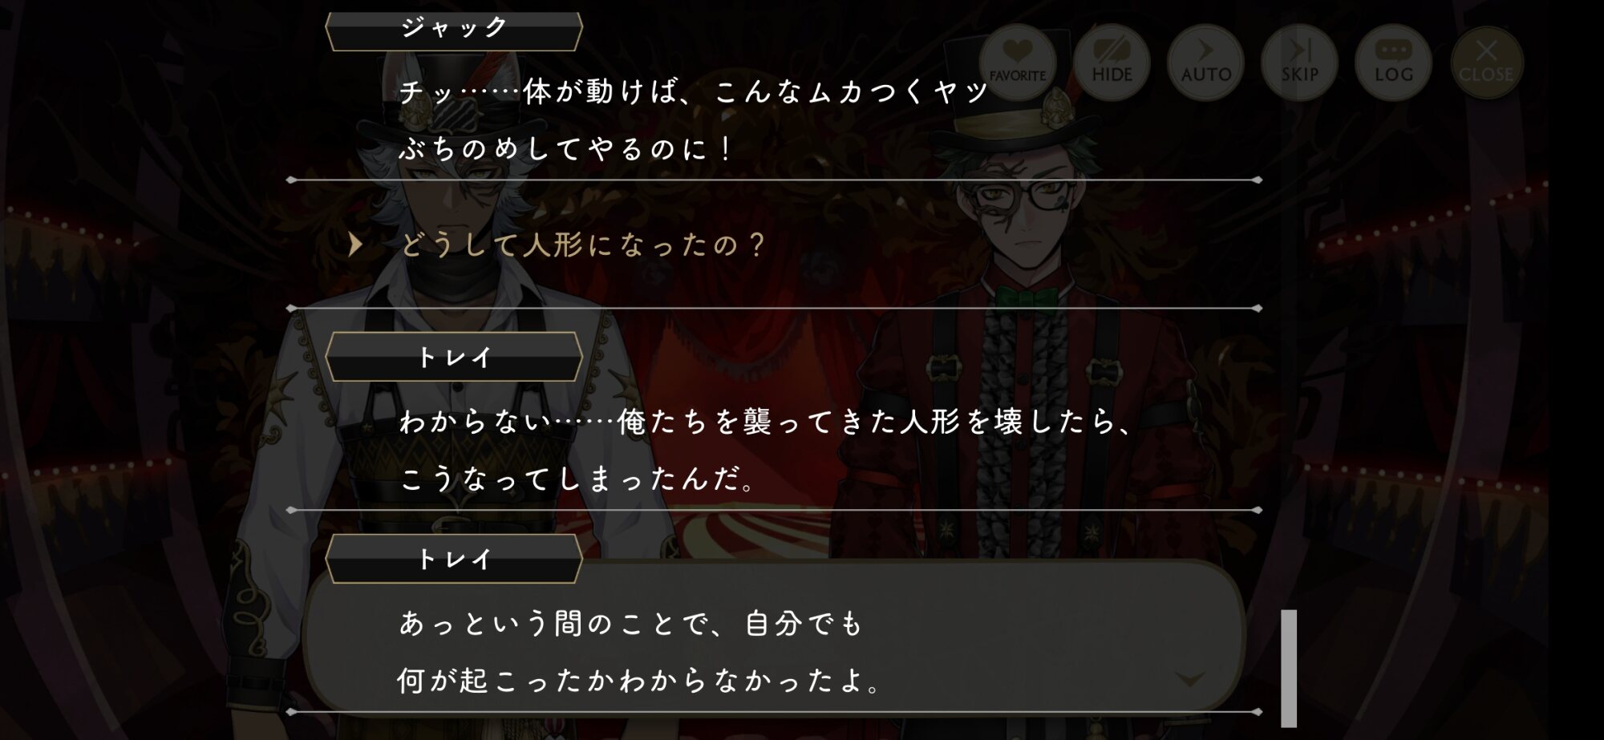Toggle AUTO playback mode
The width and height of the screenshot is (1604, 740).
[1205, 63]
